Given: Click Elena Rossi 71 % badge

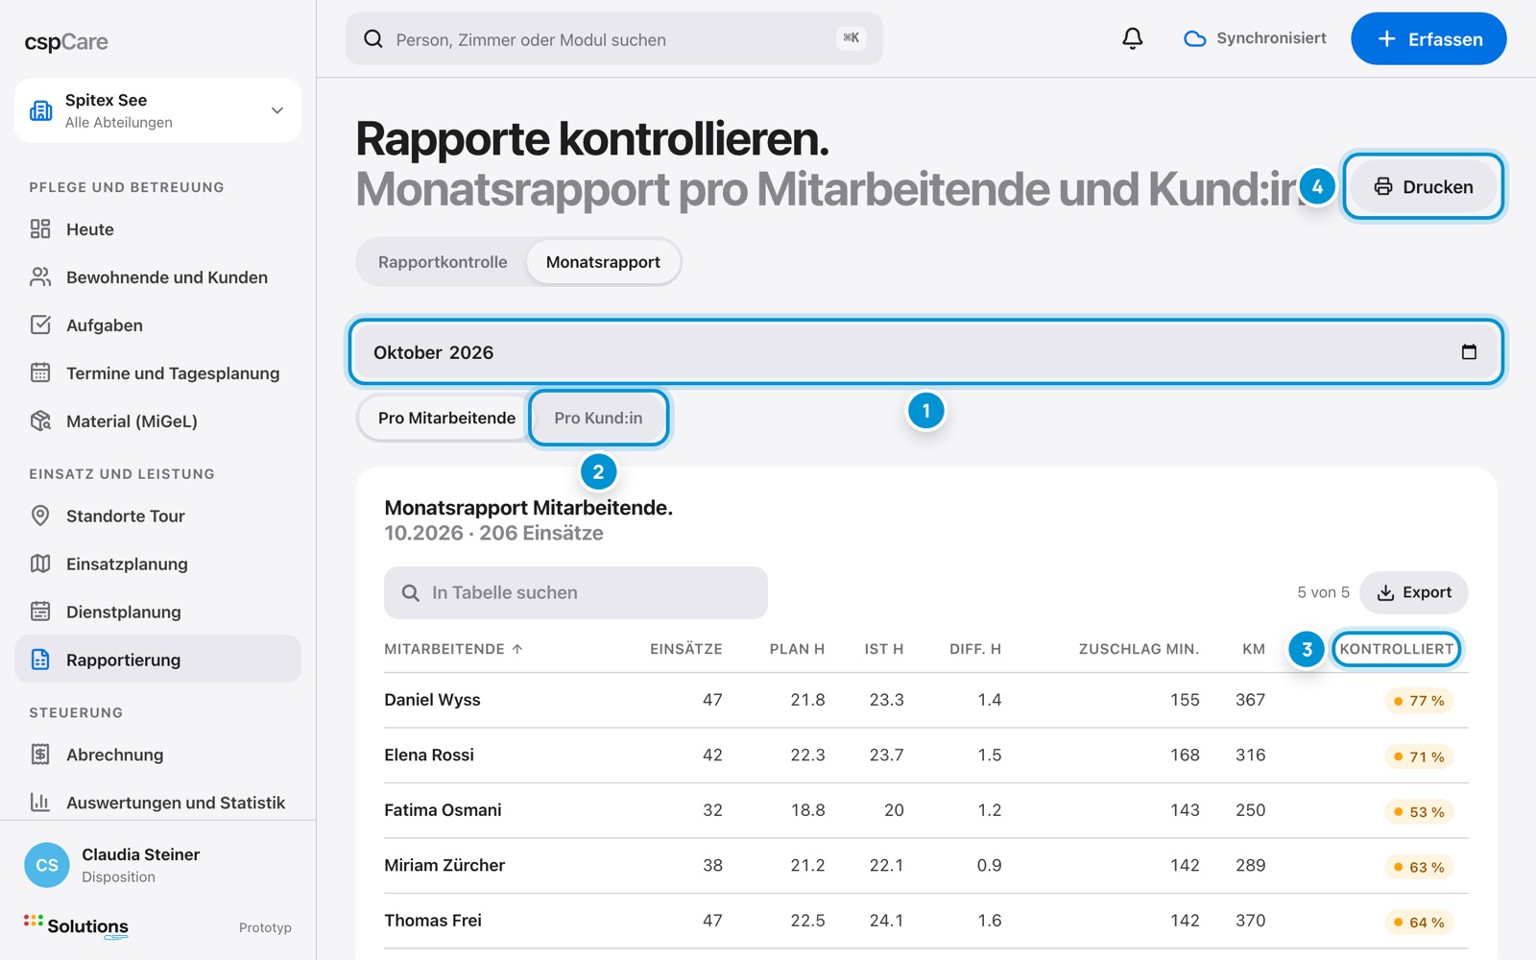Looking at the screenshot, I should click(1419, 756).
